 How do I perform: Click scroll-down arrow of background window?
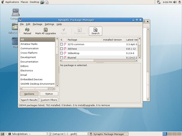tap(148, 99)
